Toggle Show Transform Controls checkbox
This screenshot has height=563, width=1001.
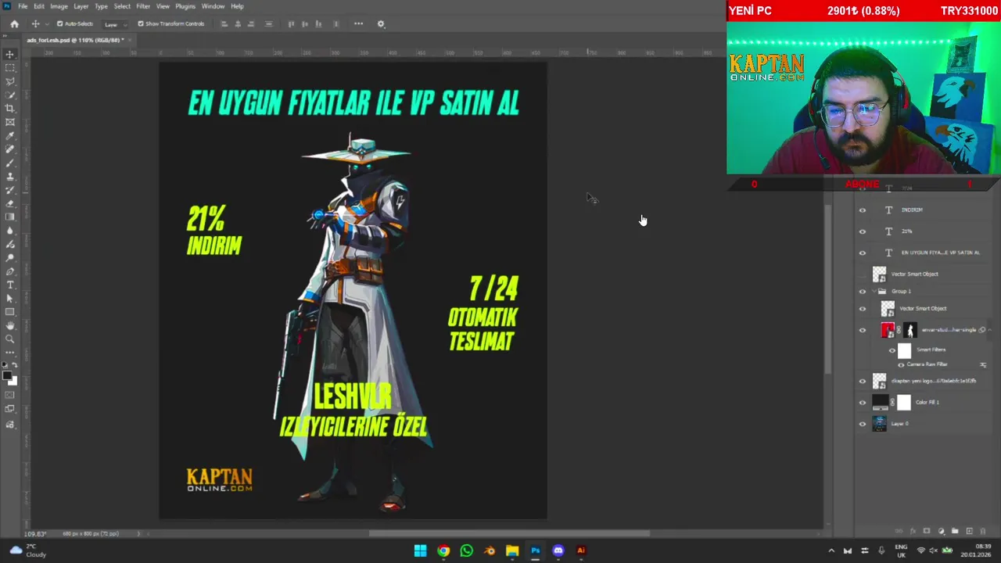tap(141, 23)
